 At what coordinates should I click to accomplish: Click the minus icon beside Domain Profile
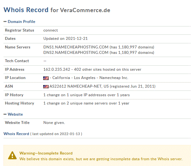pos(5,22)
